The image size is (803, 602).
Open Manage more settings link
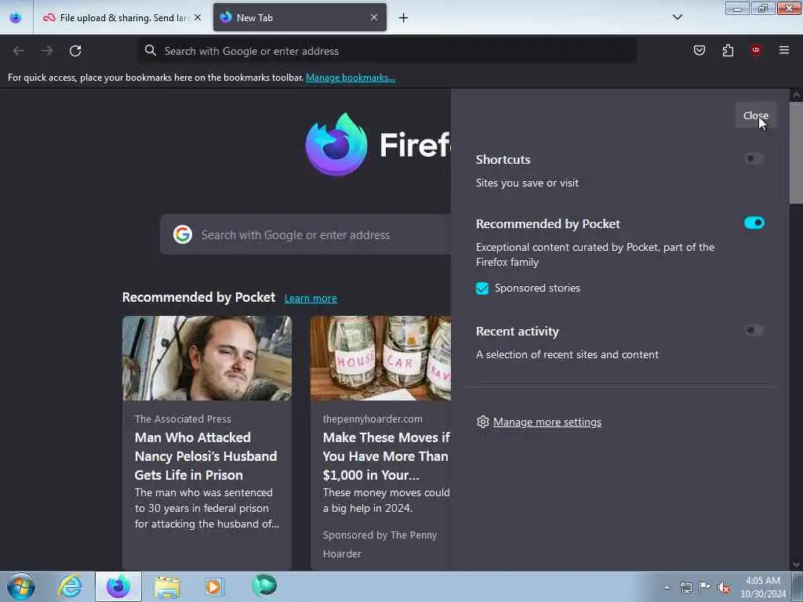point(547,422)
